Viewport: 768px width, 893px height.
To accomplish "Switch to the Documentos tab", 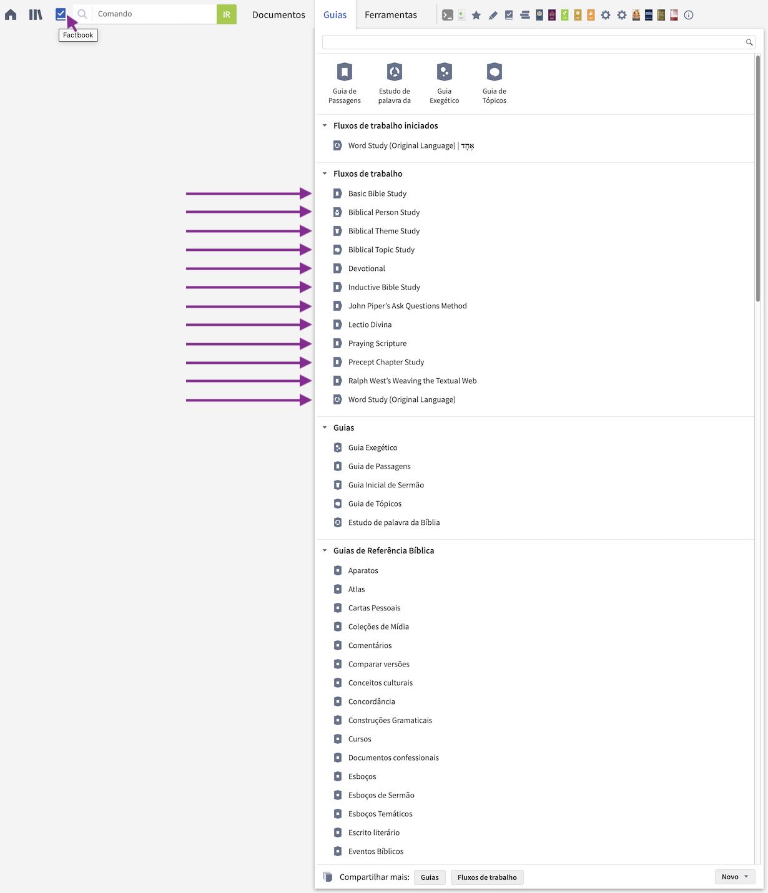I will pyautogui.click(x=278, y=14).
